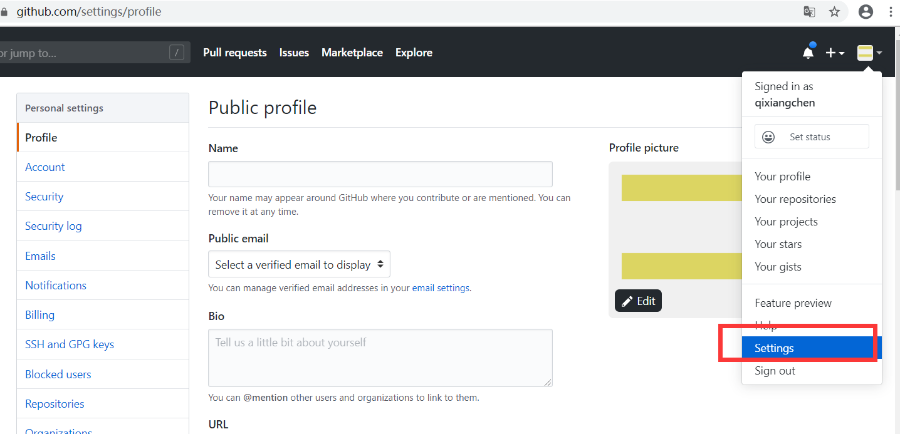The height and width of the screenshot is (434, 900).
Task: Click the pencil Edit profile picture button
Action: [638, 301]
